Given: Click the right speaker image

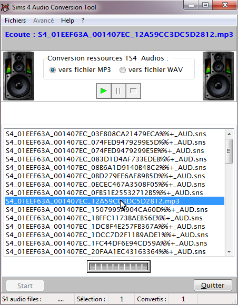Looking at the screenshot, I should coord(218,76).
